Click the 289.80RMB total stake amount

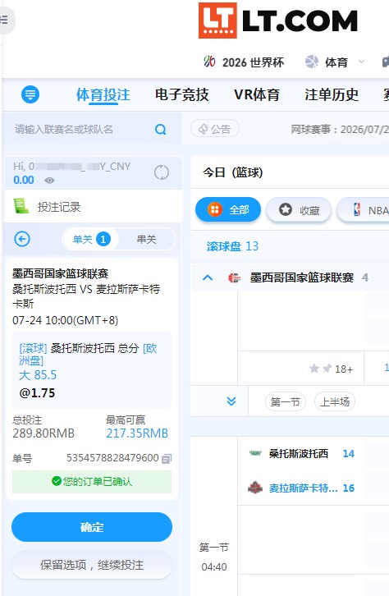tap(43, 433)
